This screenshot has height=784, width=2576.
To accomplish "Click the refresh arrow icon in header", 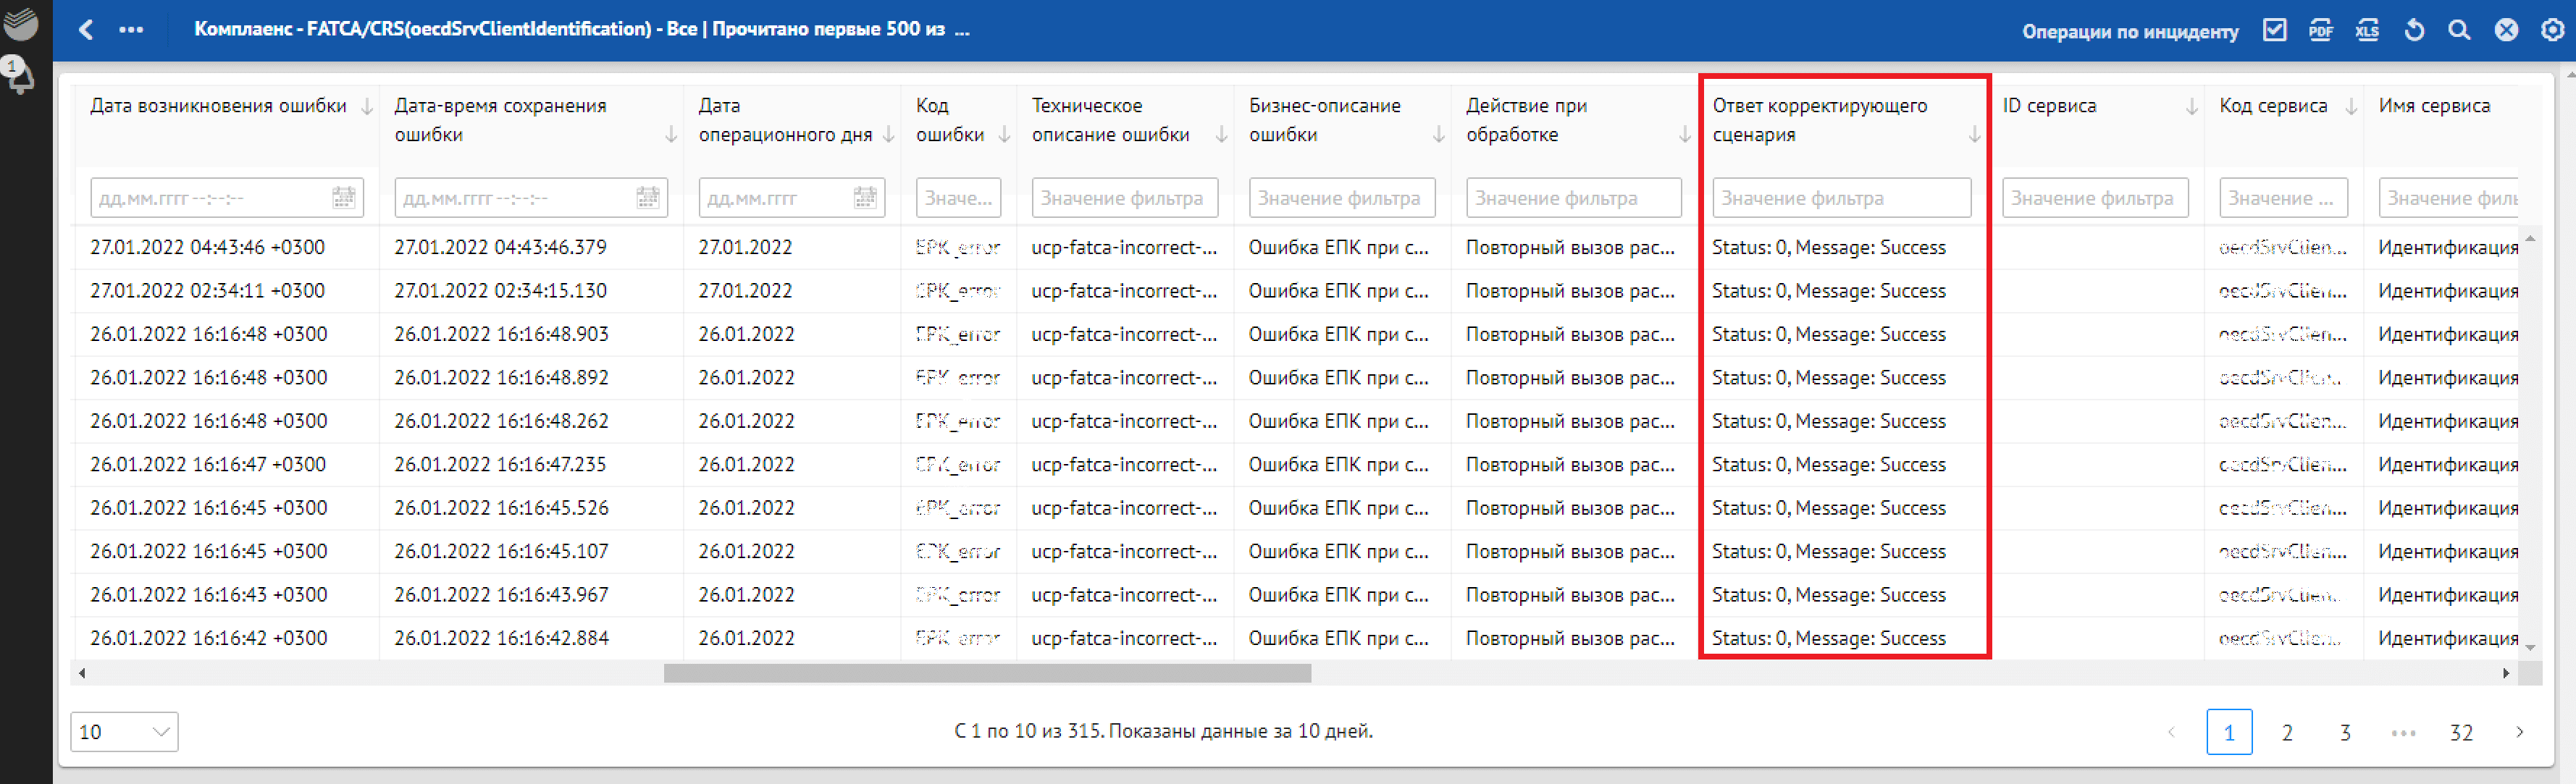I will click(2413, 30).
